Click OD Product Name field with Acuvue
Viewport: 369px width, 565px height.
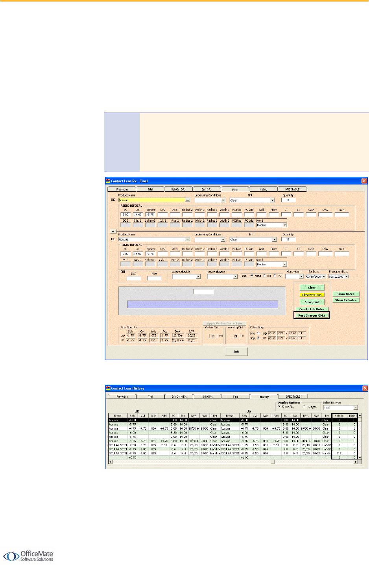[151, 200]
